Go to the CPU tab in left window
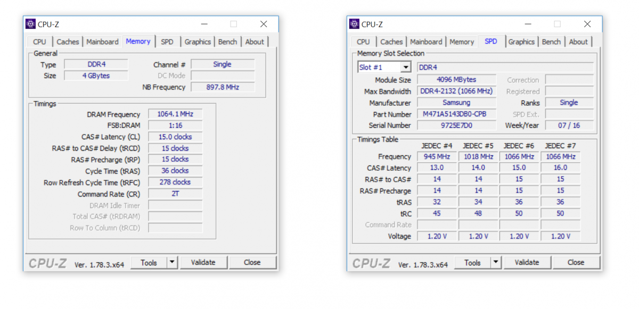The width and height of the screenshot is (639, 309). click(39, 41)
